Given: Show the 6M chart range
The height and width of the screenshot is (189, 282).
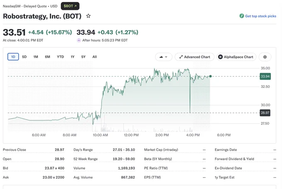Looking at the screenshot, I should (x=47, y=57).
